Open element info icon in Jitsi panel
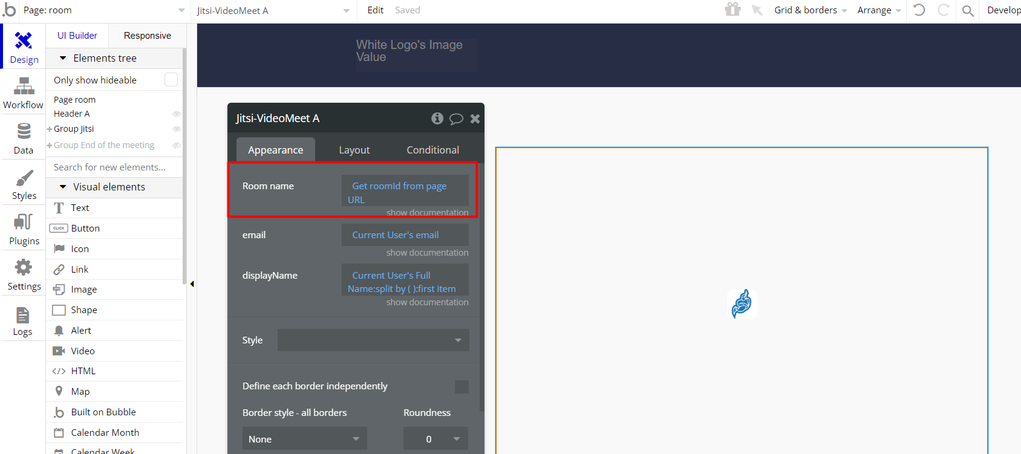 (x=437, y=118)
